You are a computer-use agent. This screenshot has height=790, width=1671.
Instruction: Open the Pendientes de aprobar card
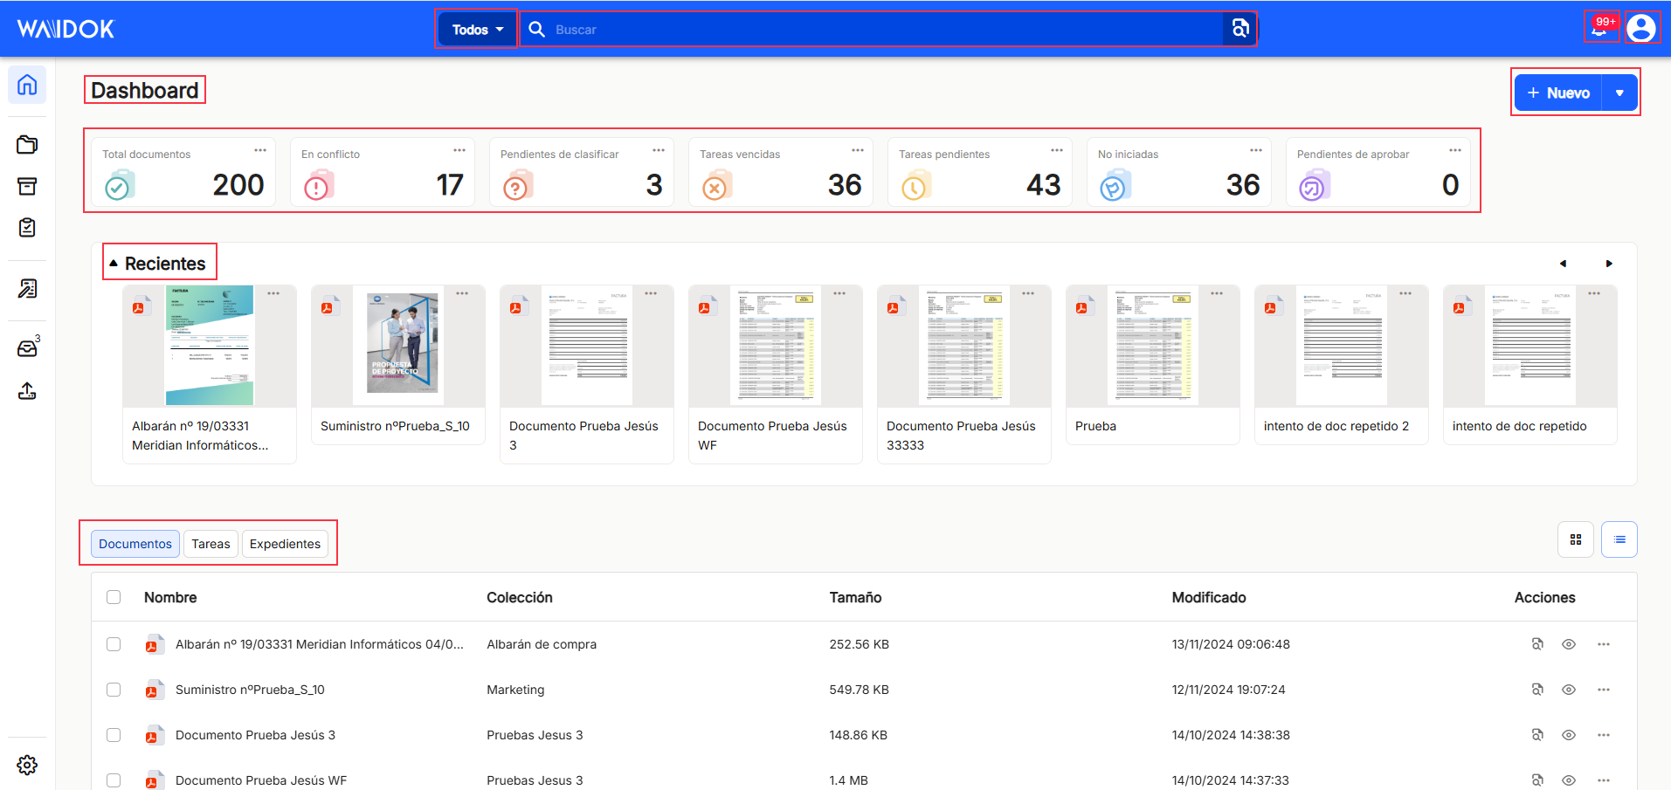click(1378, 172)
